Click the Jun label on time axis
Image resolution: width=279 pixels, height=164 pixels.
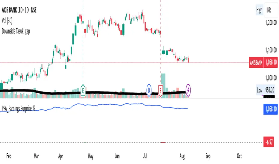(117, 156)
